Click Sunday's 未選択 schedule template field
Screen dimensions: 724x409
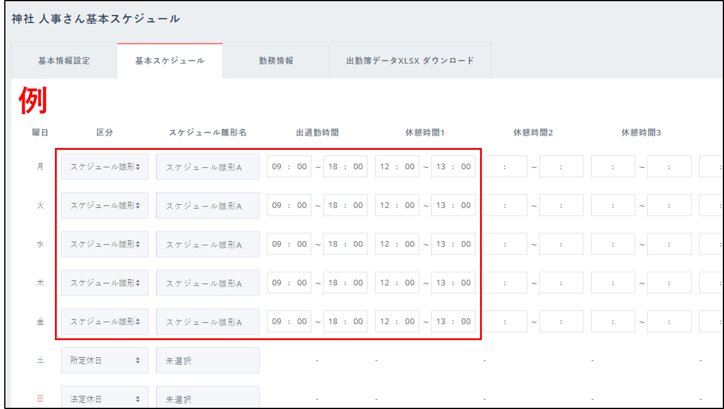click(208, 399)
